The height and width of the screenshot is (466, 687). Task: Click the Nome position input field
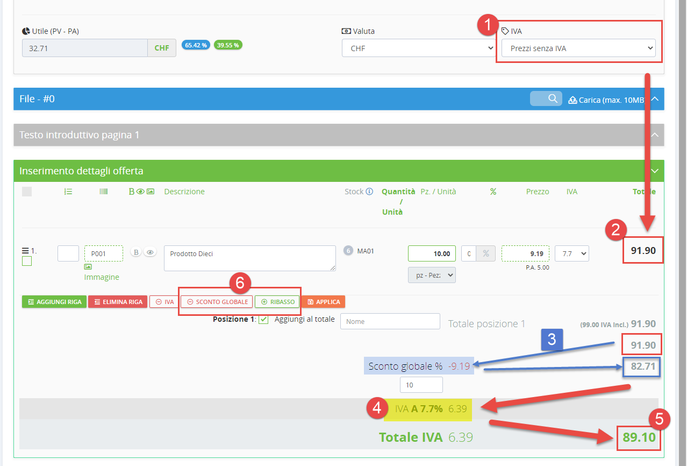pyautogui.click(x=390, y=321)
